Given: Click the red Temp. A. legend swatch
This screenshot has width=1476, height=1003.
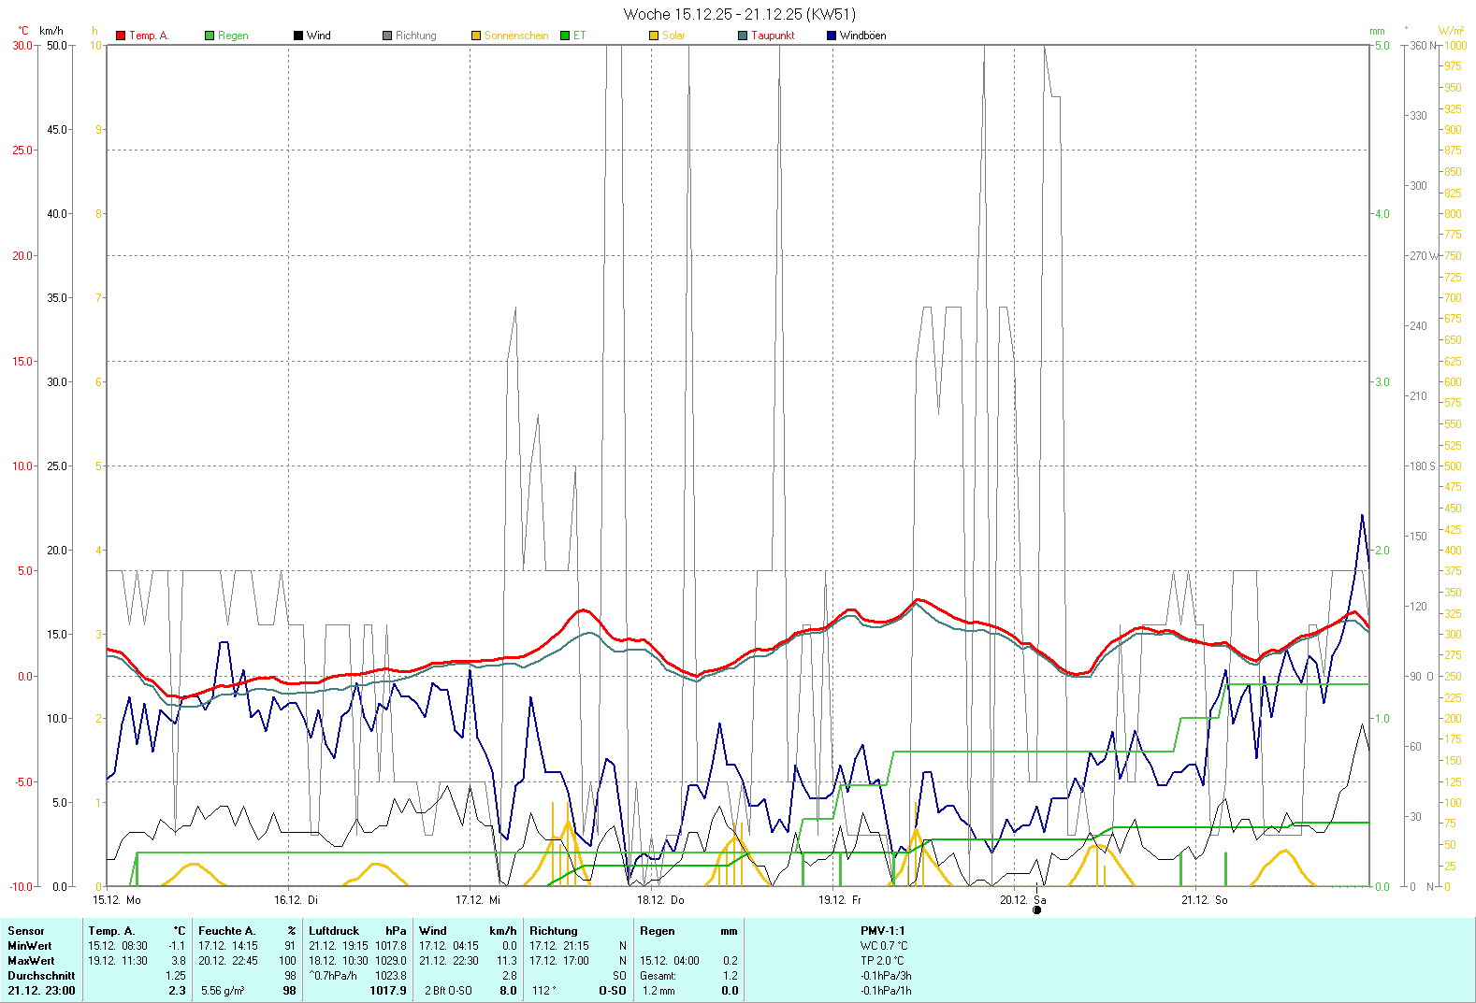Looking at the screenshot, I should click(x=121, y=36).
